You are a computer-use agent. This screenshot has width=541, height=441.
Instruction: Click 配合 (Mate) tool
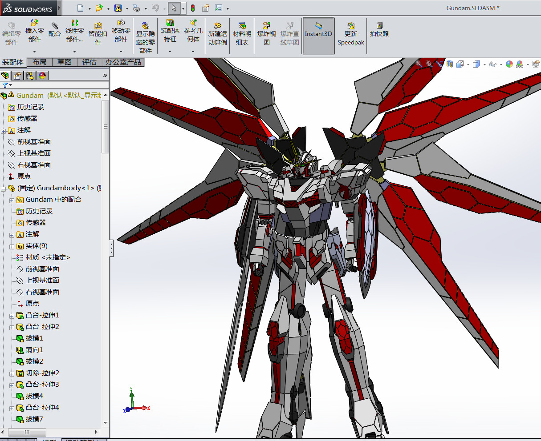click(54, 30)
